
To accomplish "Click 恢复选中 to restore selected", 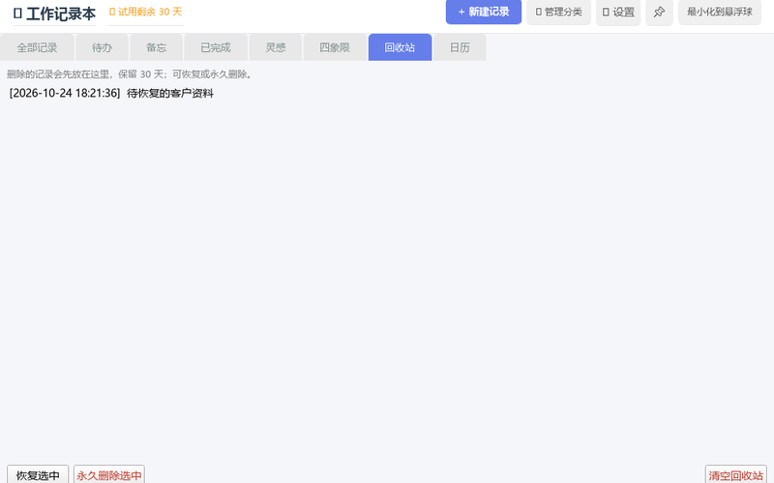I will (x=38, y=475).
